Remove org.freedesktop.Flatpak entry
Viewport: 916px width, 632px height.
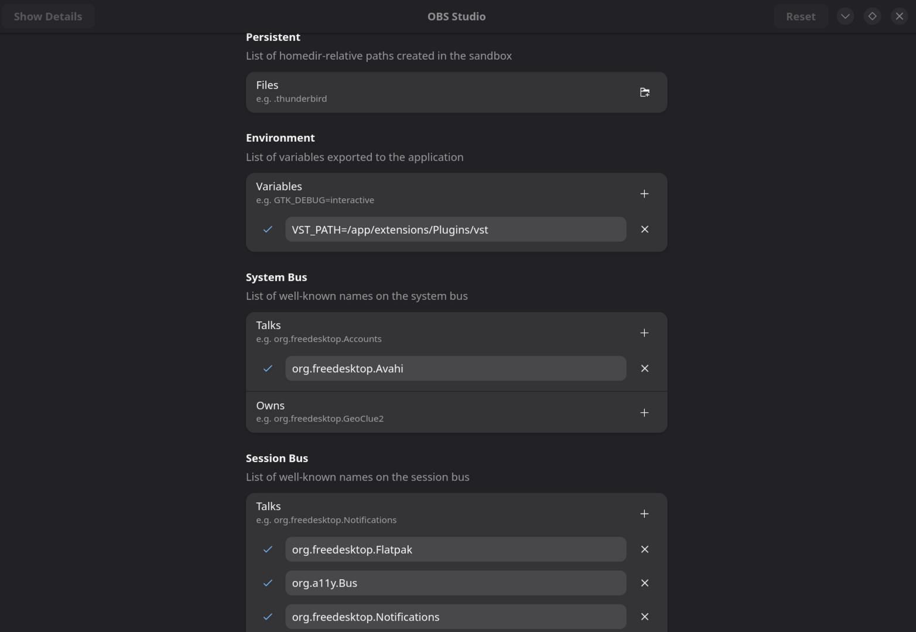(644, 549)
